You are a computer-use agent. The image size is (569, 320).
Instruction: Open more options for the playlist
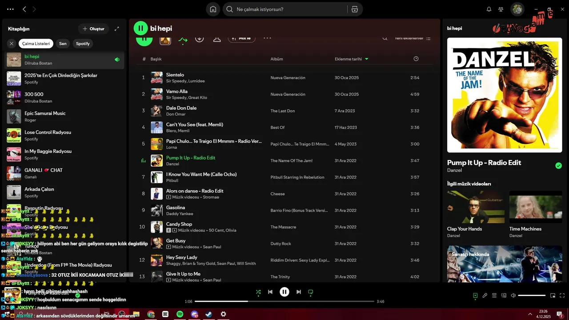coord(267,38)
